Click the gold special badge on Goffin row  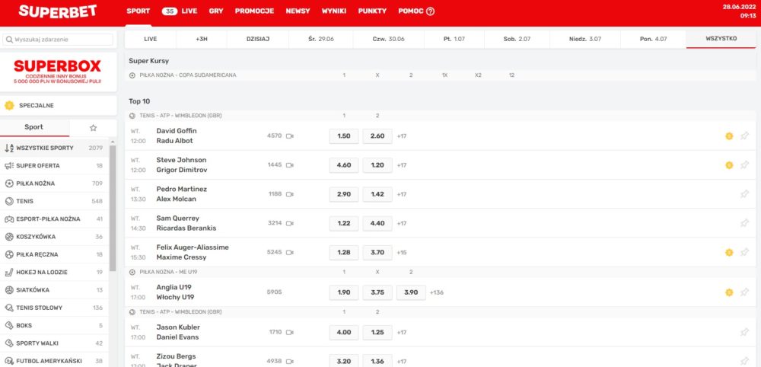[x=729, y=136]
